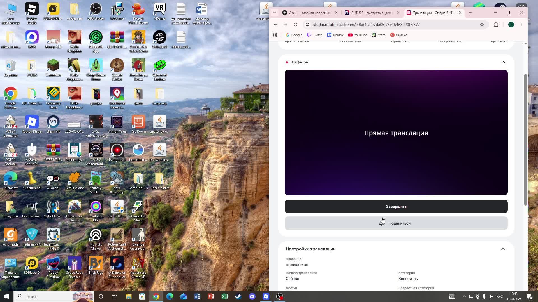
Task: Select the Foxit Reader desktop icon
Action: point(10,237)
